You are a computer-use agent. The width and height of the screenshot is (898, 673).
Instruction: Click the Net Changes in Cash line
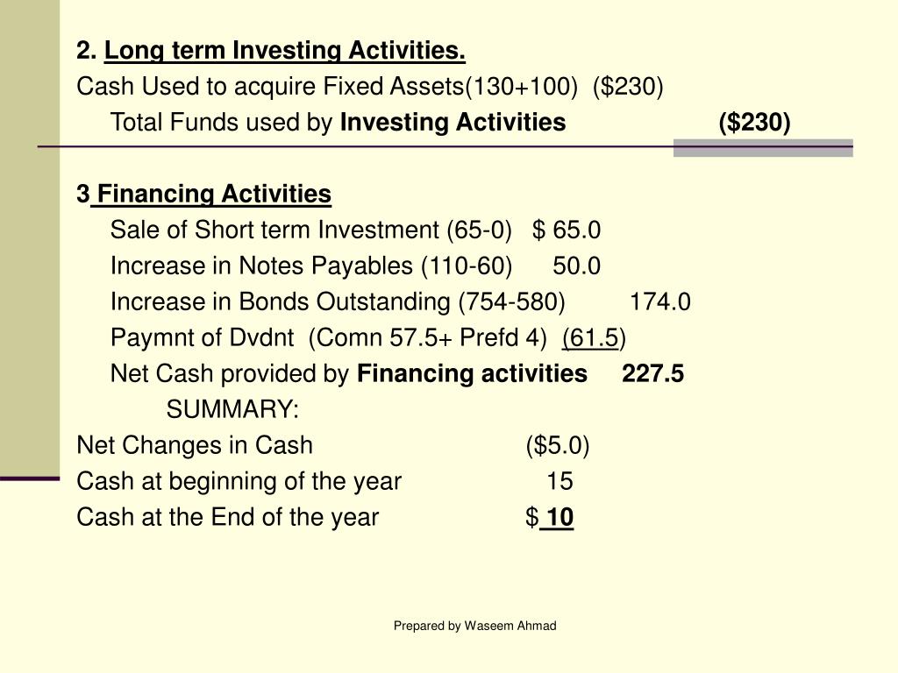[332, 446]
